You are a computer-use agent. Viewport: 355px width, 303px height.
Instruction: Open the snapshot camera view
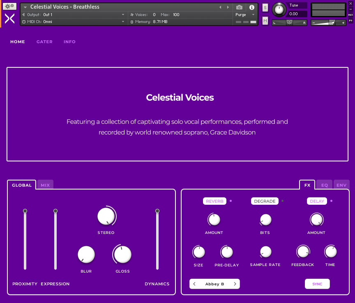click(239, 7)
